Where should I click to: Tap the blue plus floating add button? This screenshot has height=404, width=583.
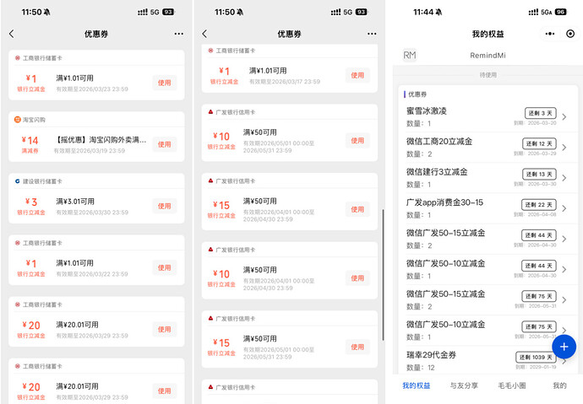[x=564, y=346]
